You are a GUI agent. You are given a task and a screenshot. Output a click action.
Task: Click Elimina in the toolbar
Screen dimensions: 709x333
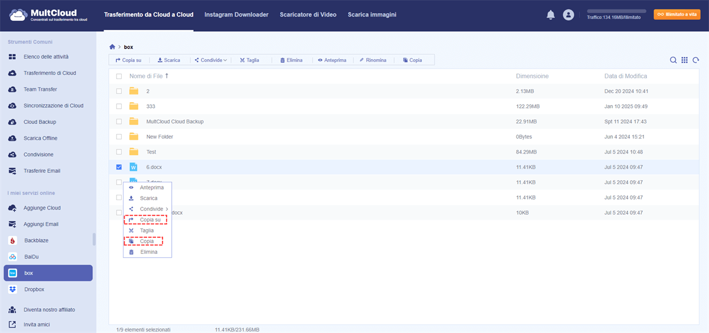(x=291, y=60)
